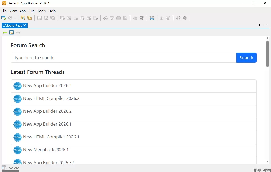Go back with the green left arrow
Viewport: 271px width, 172px height.
tap(5, 33)
